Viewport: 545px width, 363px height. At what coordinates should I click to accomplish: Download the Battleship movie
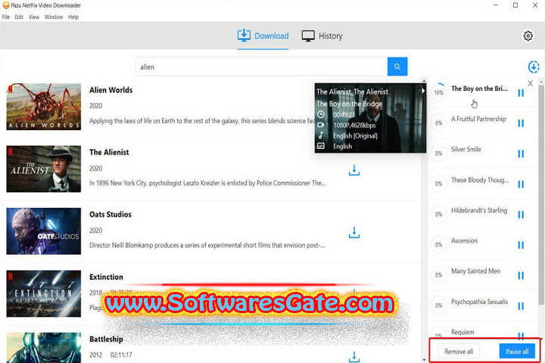tap(353, 357)
